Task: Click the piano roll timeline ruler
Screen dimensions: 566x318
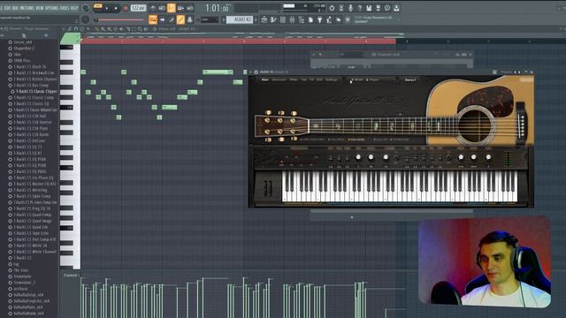Action: pyautogui.click(x=238, y=42)
